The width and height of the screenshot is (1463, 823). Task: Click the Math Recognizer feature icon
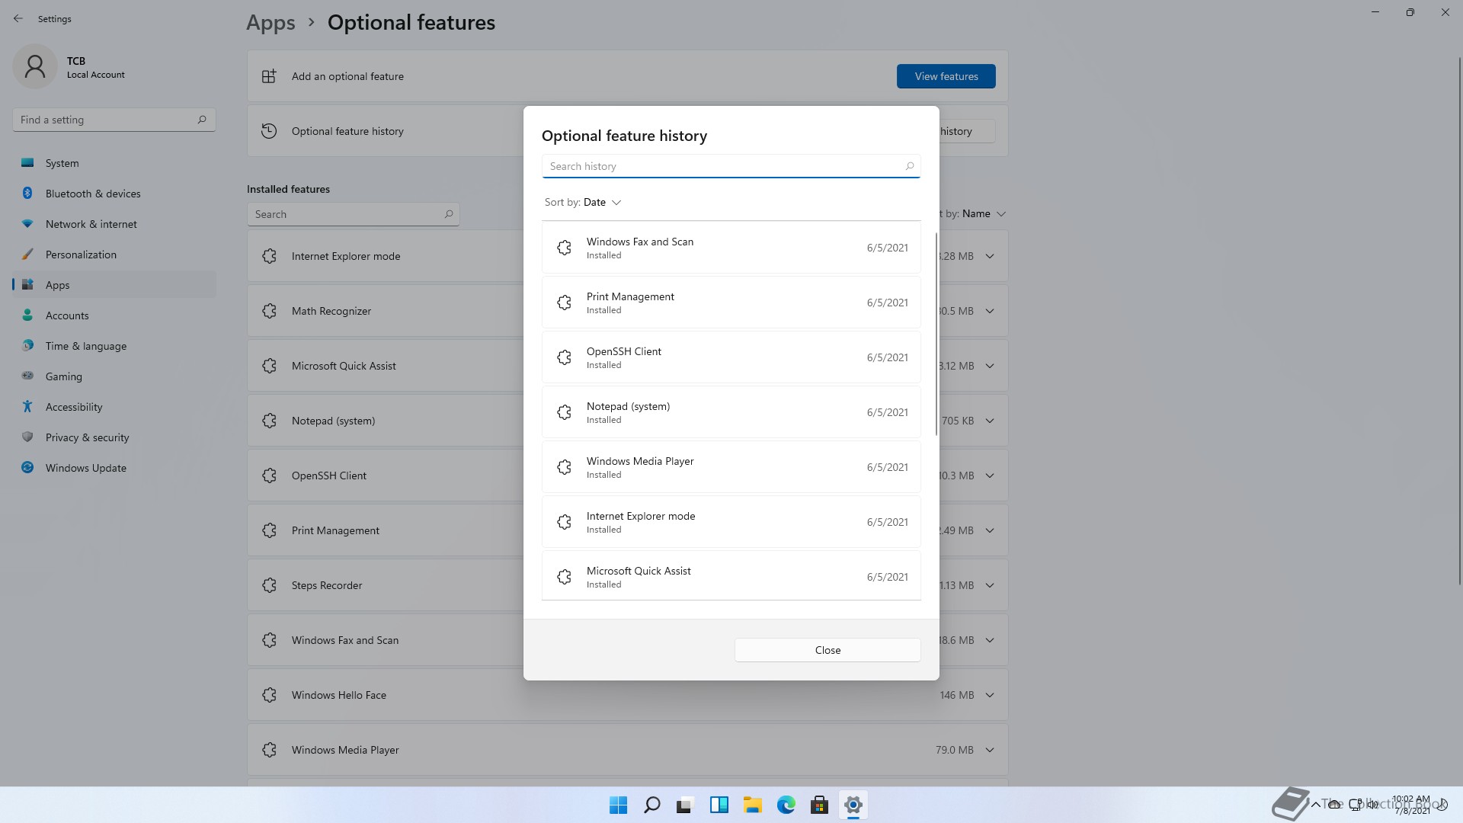(x=269, y=311)
